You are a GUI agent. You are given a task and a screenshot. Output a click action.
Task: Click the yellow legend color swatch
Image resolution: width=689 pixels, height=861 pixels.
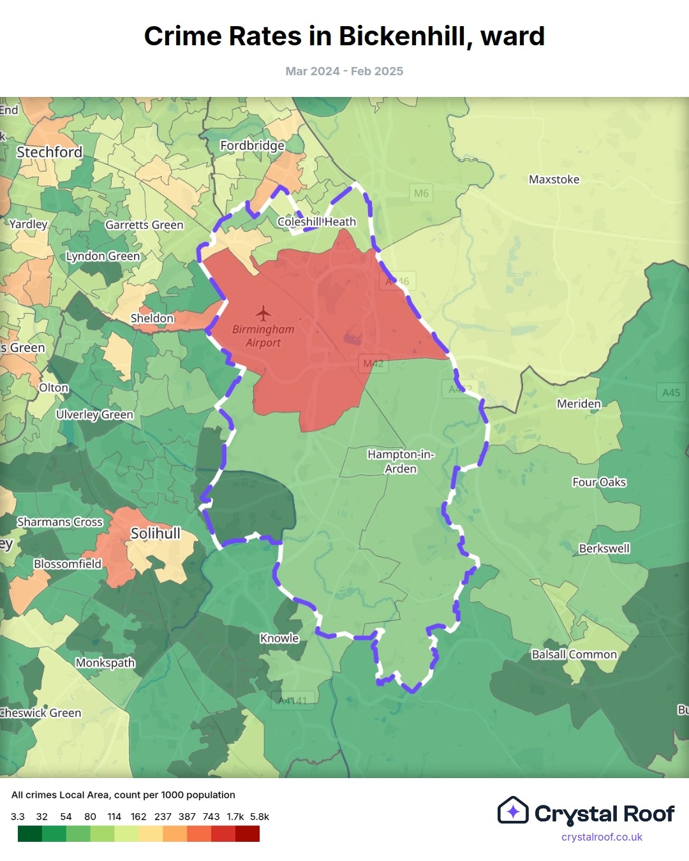[151, 834]
